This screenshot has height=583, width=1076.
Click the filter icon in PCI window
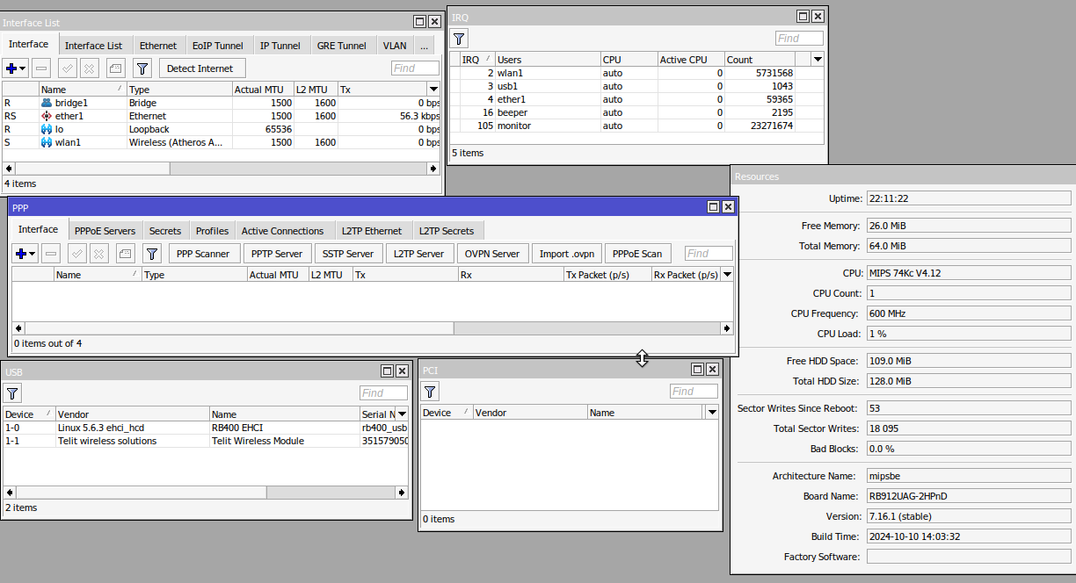(x=431, y=392)
